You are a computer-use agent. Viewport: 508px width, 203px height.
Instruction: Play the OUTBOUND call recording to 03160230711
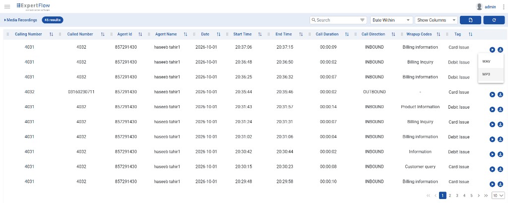pyautogui.click(x=492, y=94)
